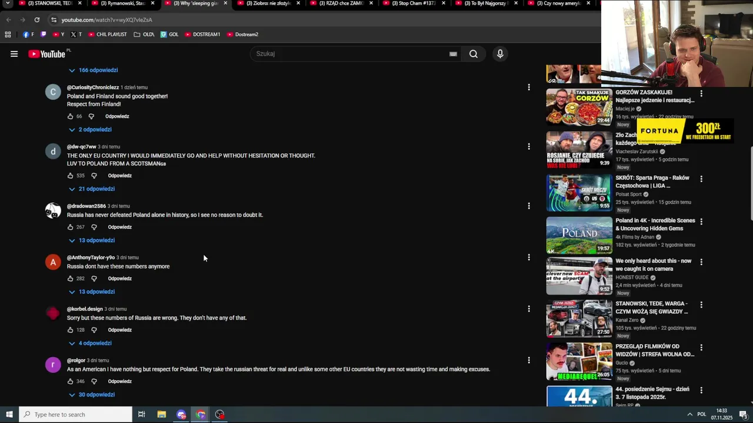Open options menu for @dradowan2586 comment
Image resolution: width=753 pixels, height=423 pixels.
coord(529,206)
